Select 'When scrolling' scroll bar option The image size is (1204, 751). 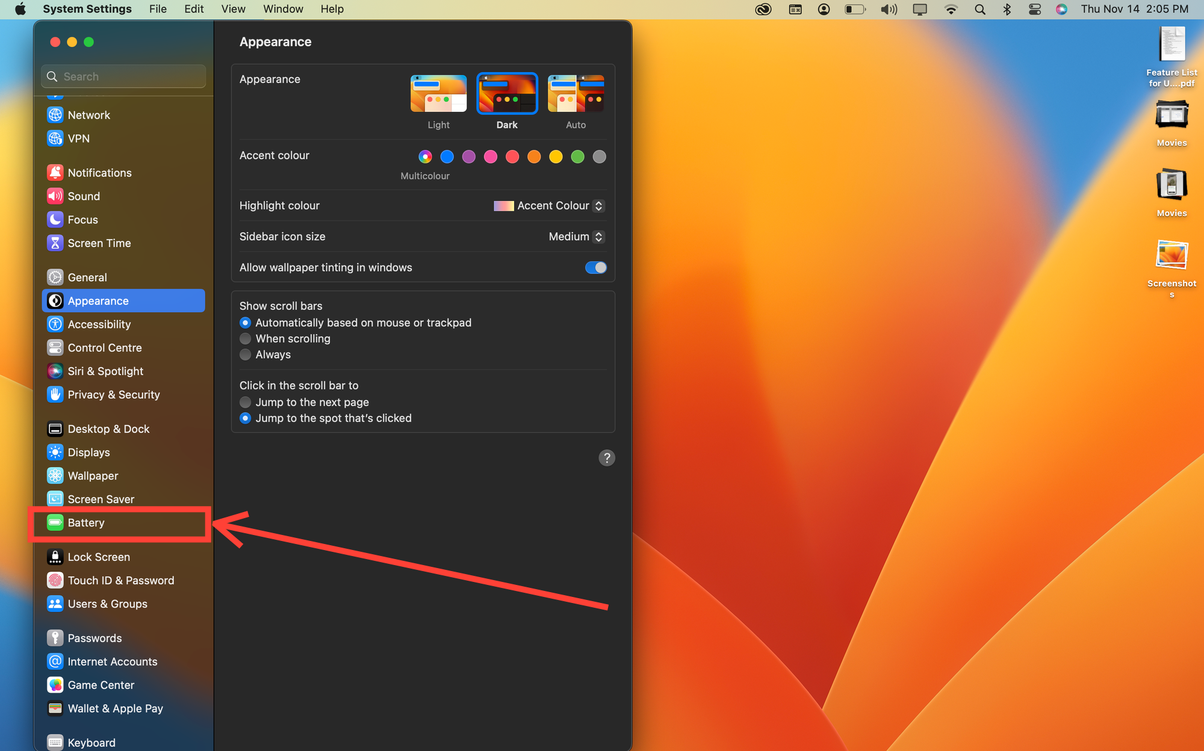pyautogui.click(x=246, y=339)
